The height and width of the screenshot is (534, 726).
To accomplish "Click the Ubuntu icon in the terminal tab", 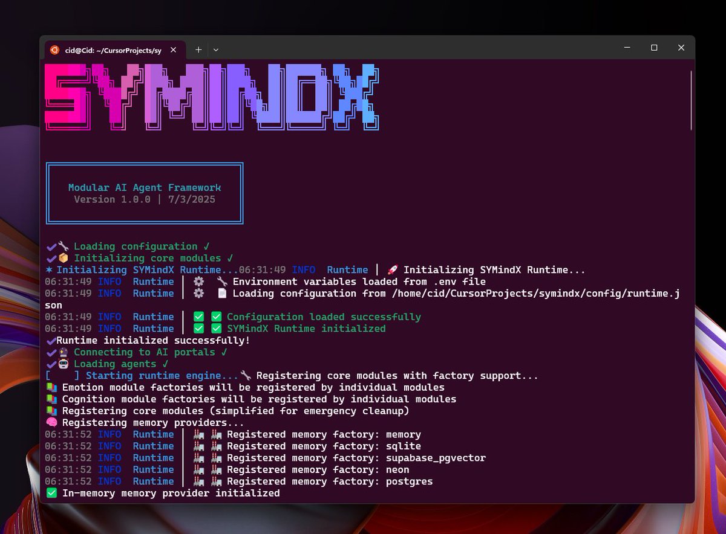I will [54, 50].
